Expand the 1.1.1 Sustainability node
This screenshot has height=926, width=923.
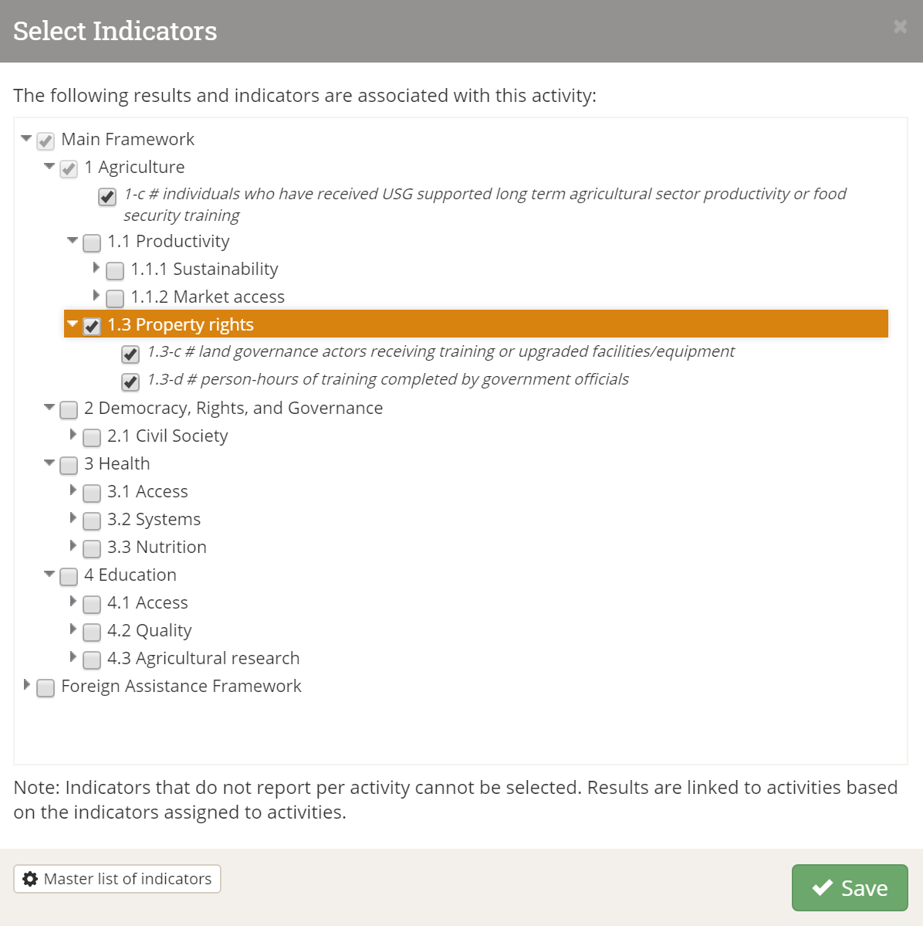tap(96, 268)
